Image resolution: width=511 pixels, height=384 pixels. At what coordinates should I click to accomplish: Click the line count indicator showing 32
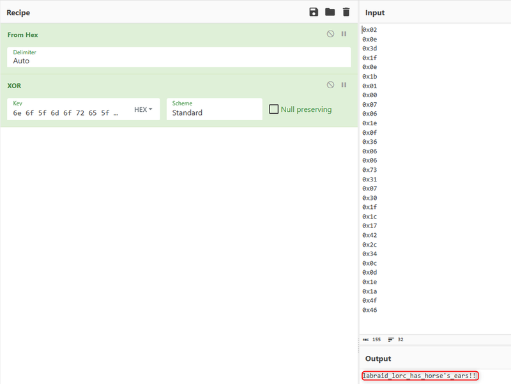point(400,339)
